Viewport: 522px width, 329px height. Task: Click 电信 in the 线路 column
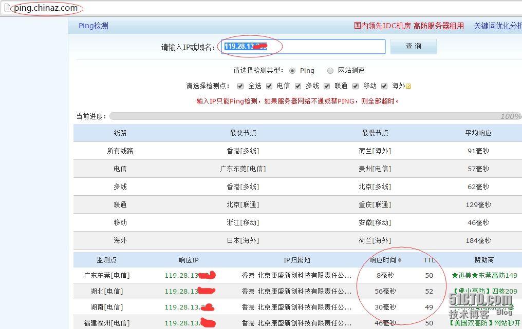click(120, 169)
